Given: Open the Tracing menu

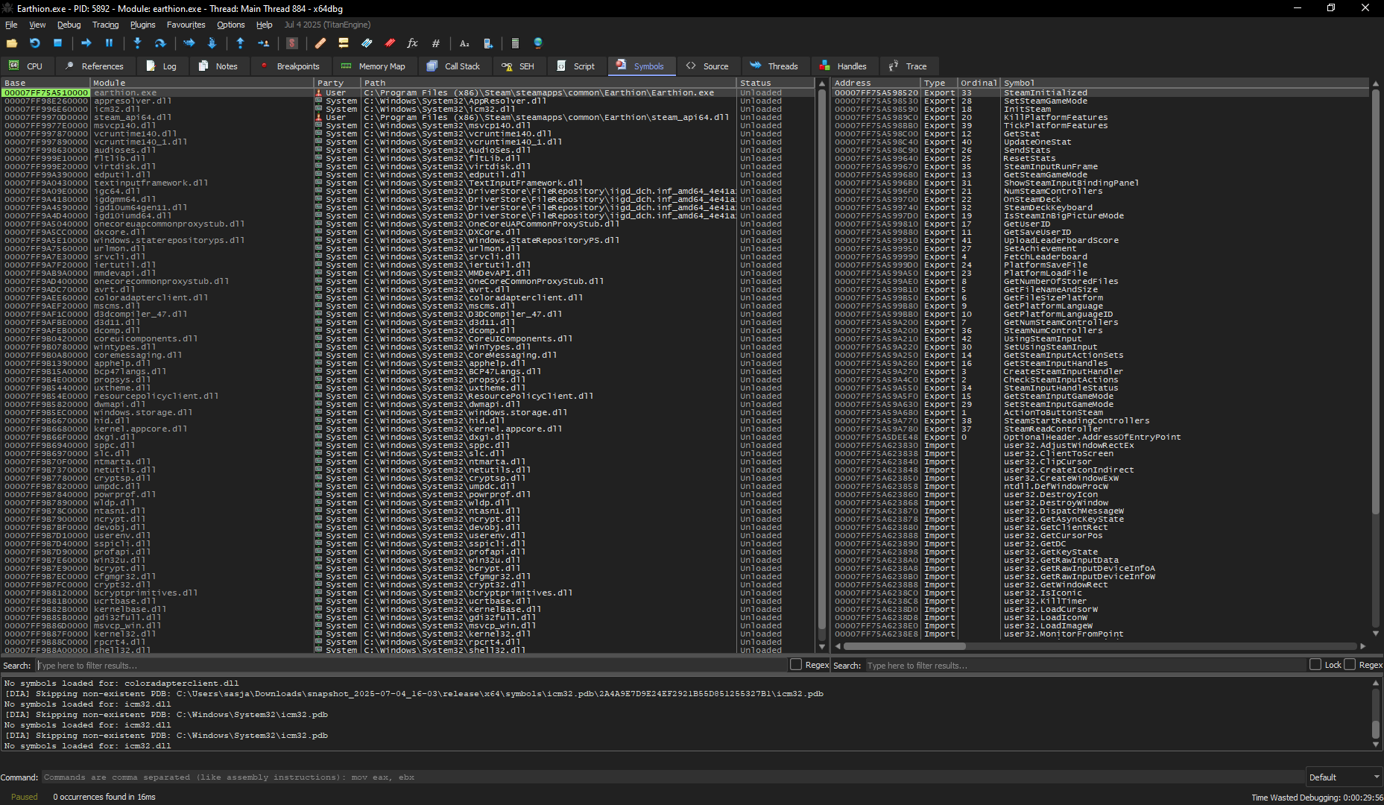Looking at the screenshot, I should pyautogui.click(x=105, y=25).
